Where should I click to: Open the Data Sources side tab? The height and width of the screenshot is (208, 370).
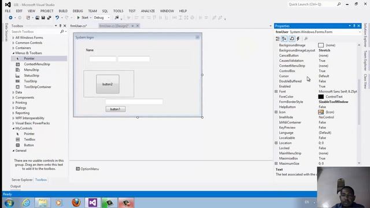tap(6, 32)
